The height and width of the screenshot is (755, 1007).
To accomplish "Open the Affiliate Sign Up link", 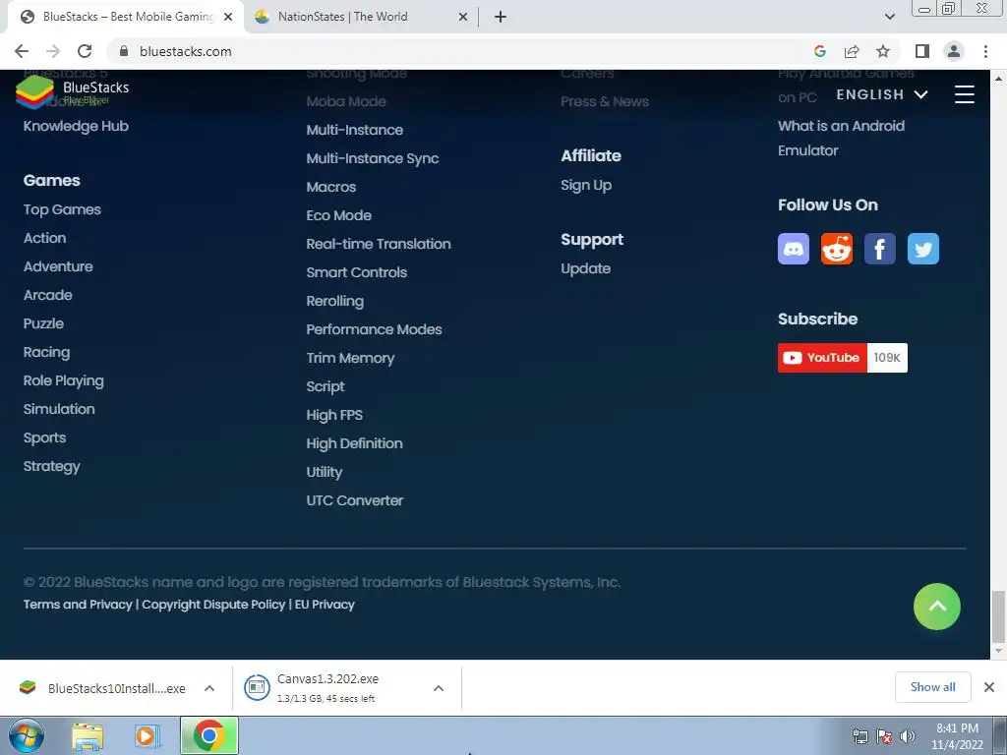I will click(586, 185).
